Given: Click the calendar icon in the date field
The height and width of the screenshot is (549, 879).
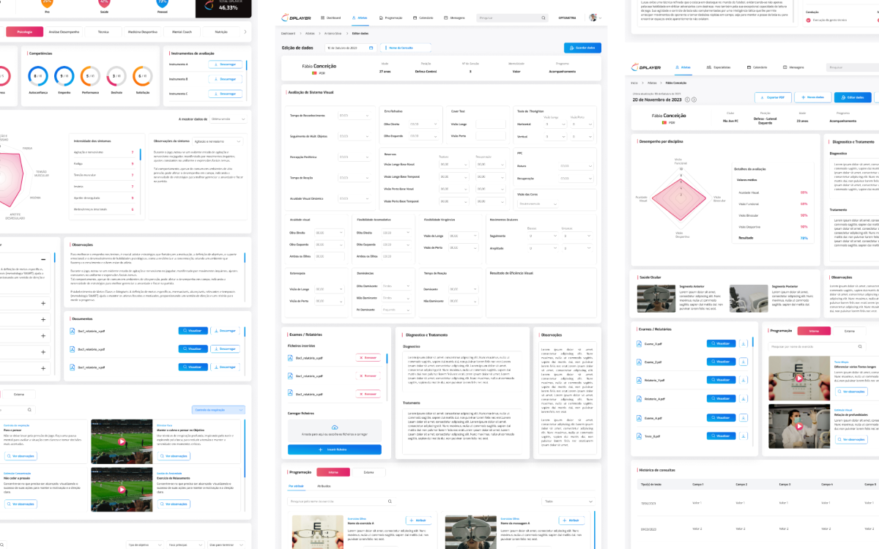Looking at the screenshot, I should [x=371, y=48].
